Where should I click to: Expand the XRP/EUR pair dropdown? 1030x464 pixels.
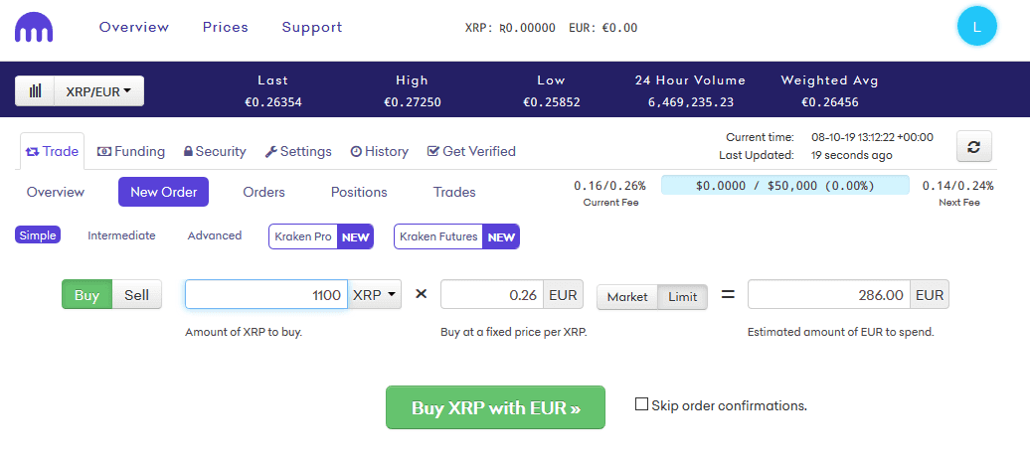tap(99, 91)
